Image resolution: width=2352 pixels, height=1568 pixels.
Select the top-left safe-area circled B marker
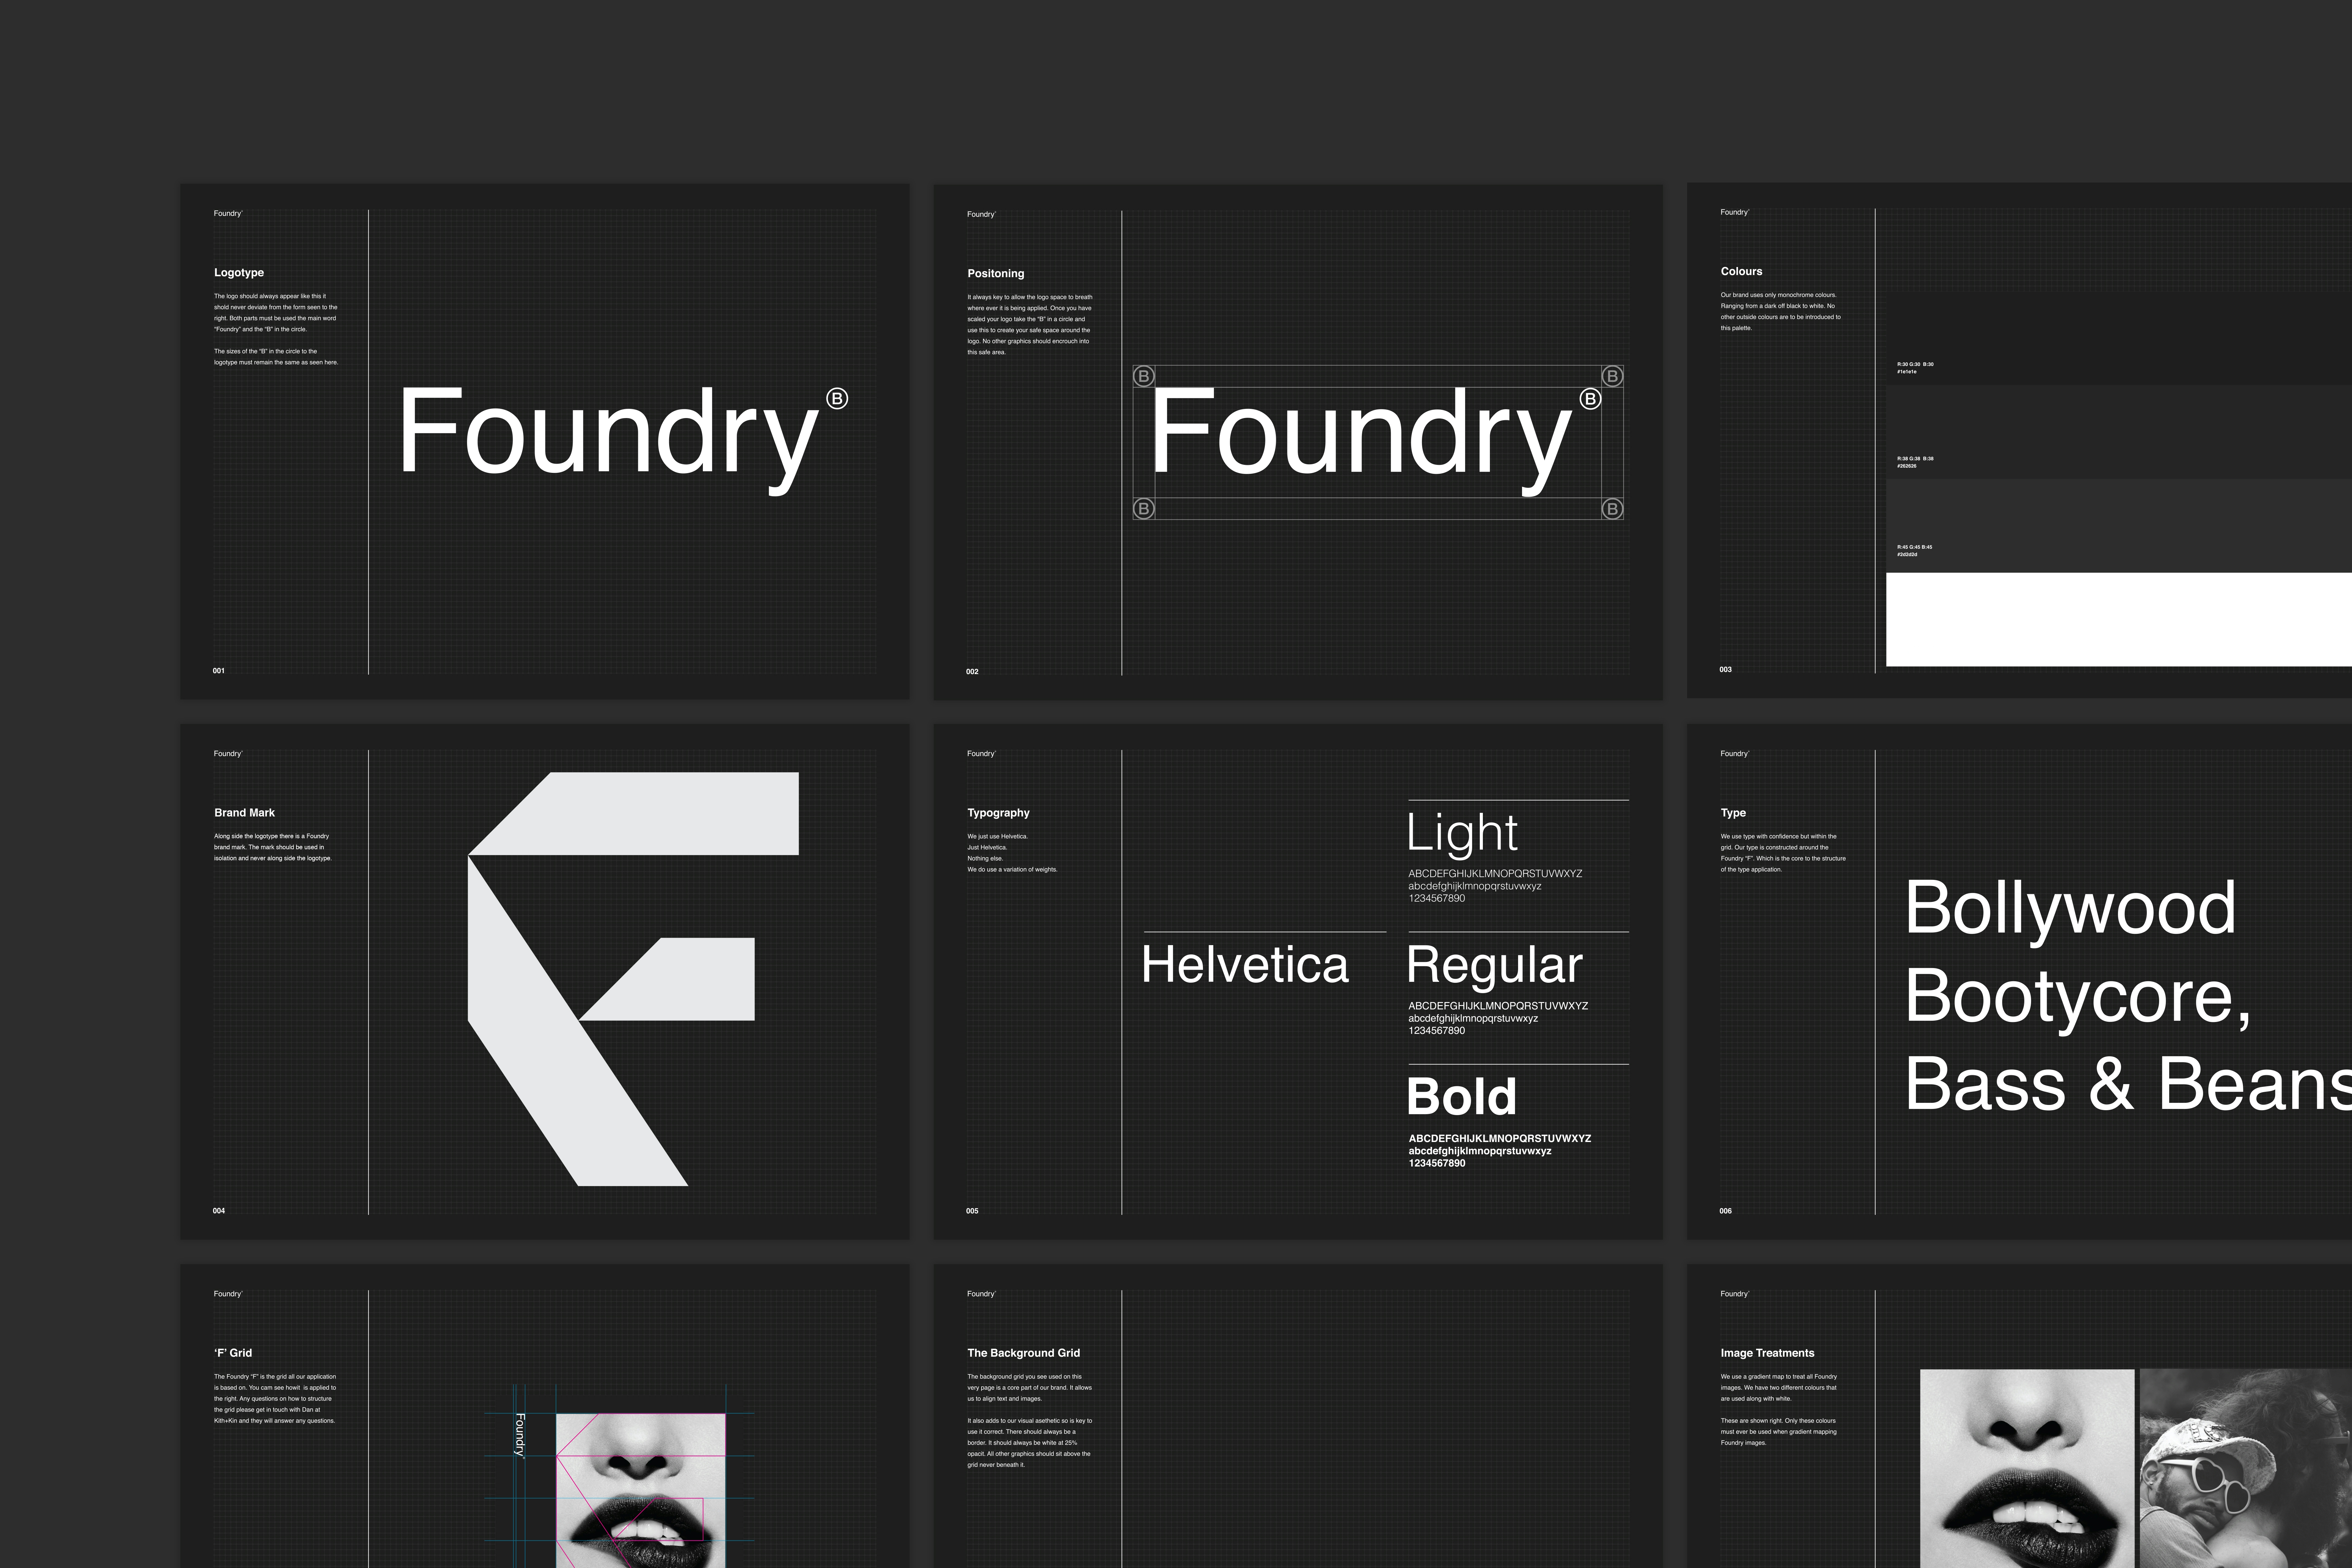[1144, 376]
